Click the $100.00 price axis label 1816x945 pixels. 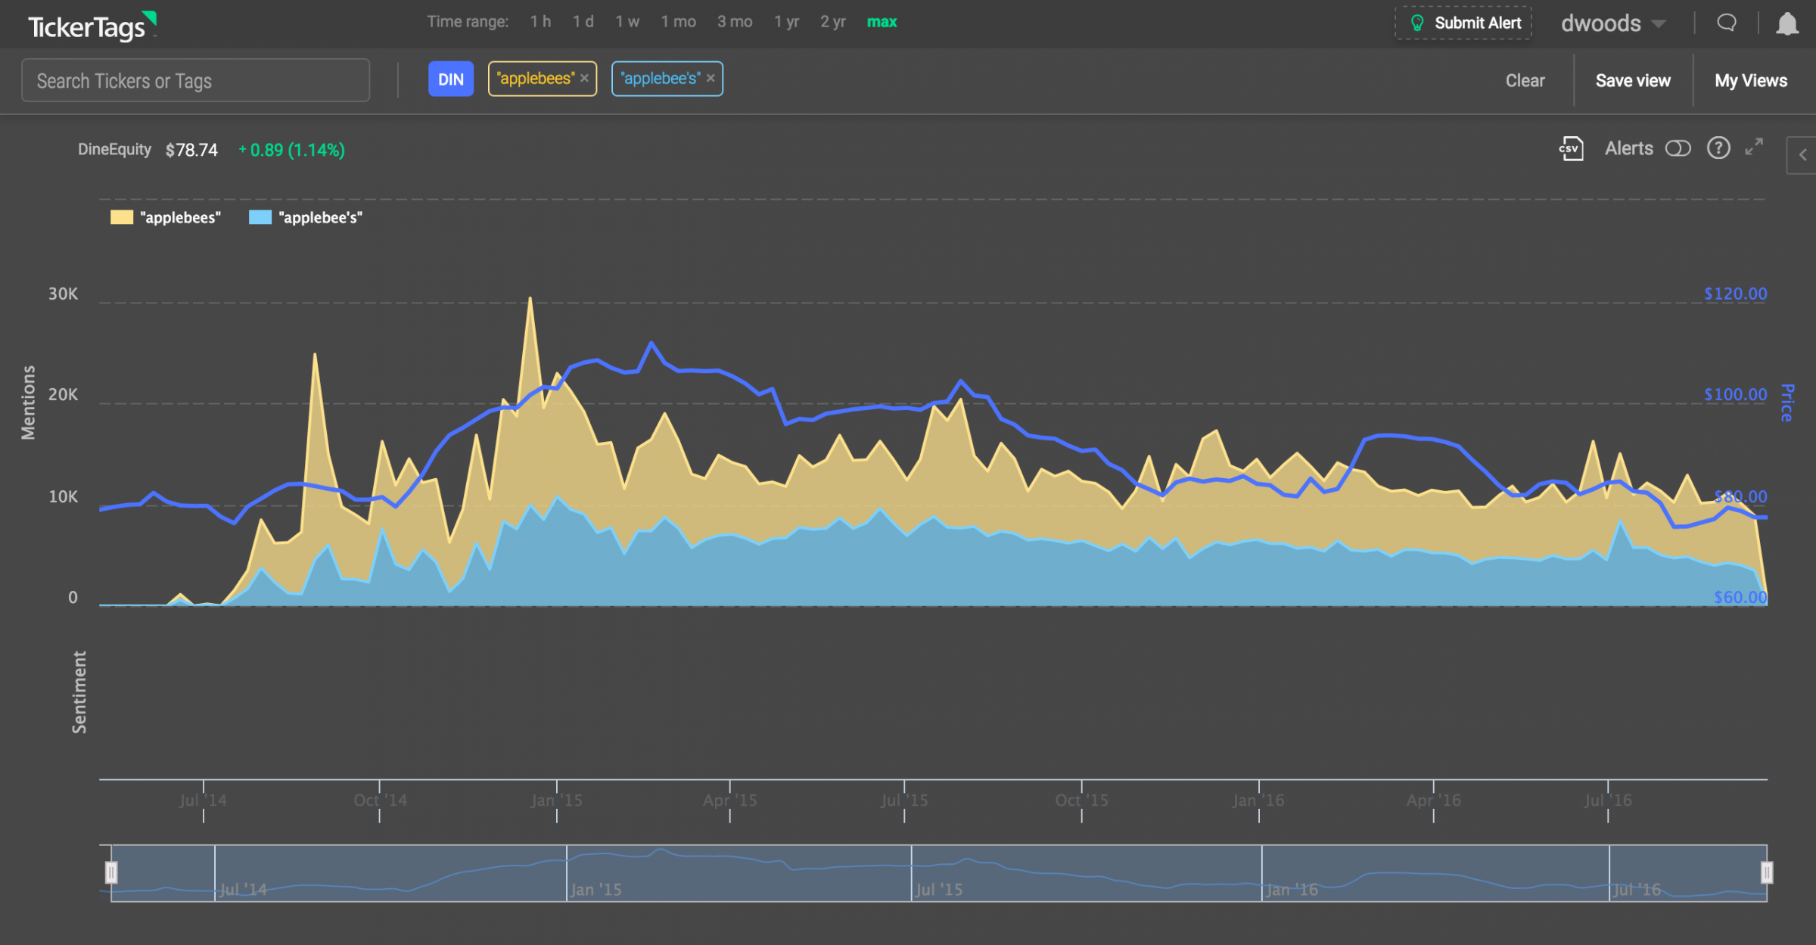coord(1735,394)
